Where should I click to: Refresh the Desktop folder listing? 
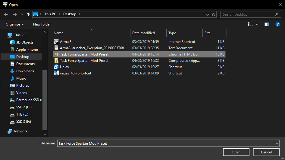click(214, 14)
